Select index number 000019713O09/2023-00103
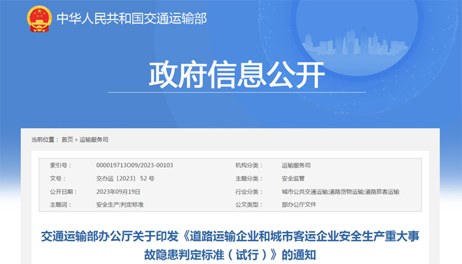Screen dimensions: 462x264 [x=135, y=165]
